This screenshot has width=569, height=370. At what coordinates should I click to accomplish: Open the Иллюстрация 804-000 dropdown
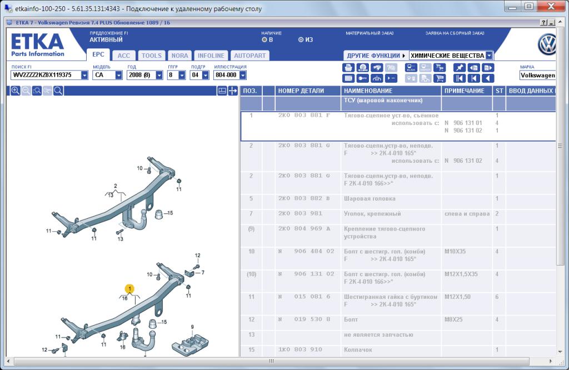243,75
